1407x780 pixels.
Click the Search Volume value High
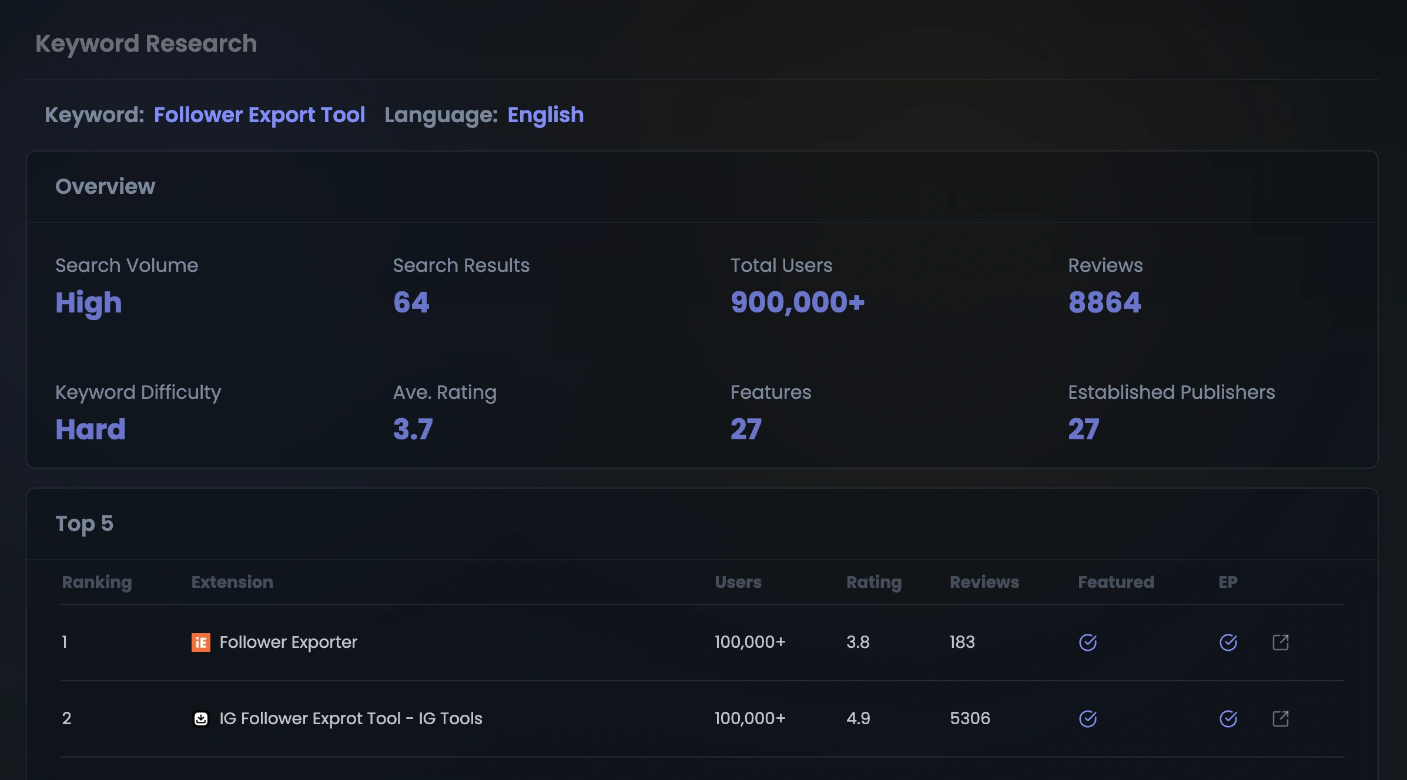point(88,303)
